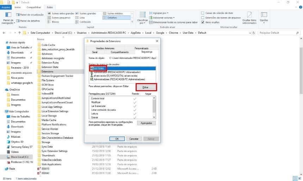The image size is (303, 181).
Task: Open the Opções ribbon icon
Action: point(264,15)
